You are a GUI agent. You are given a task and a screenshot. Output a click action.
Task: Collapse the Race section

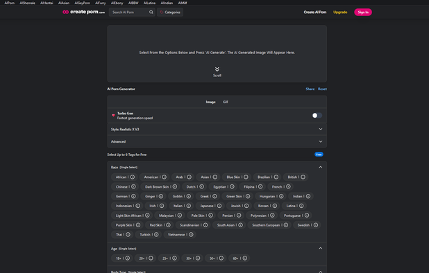321,167
